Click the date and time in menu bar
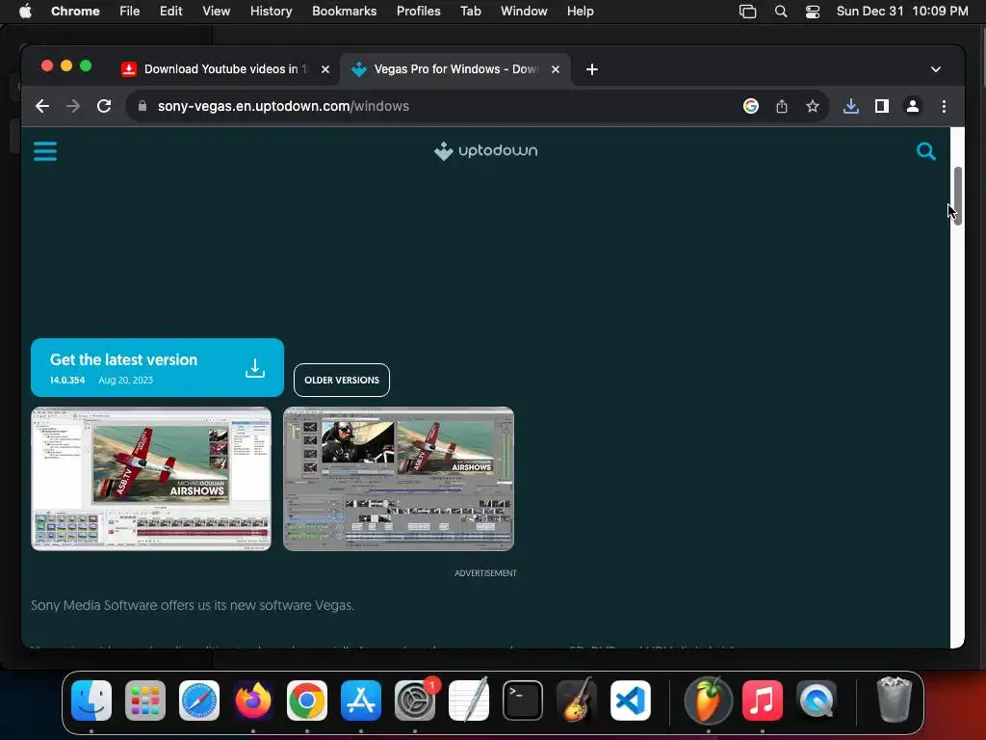 pyautogui.click(x=901, y=12)
